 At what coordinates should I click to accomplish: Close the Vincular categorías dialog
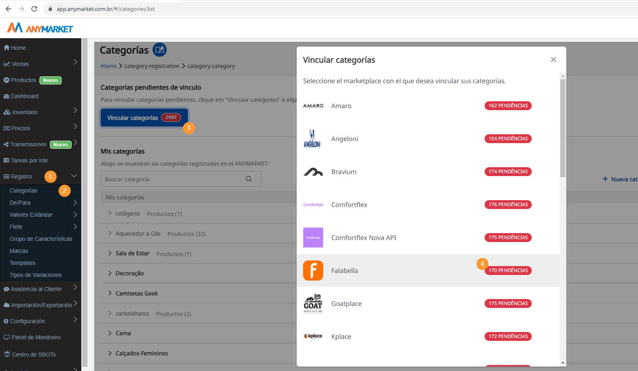[553, 59]
